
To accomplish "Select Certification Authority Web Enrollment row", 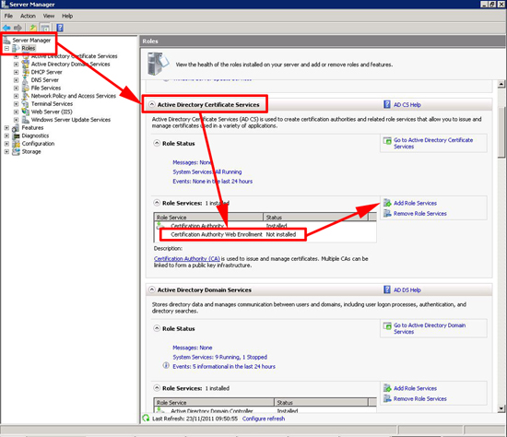I will (x=265, y=234).
